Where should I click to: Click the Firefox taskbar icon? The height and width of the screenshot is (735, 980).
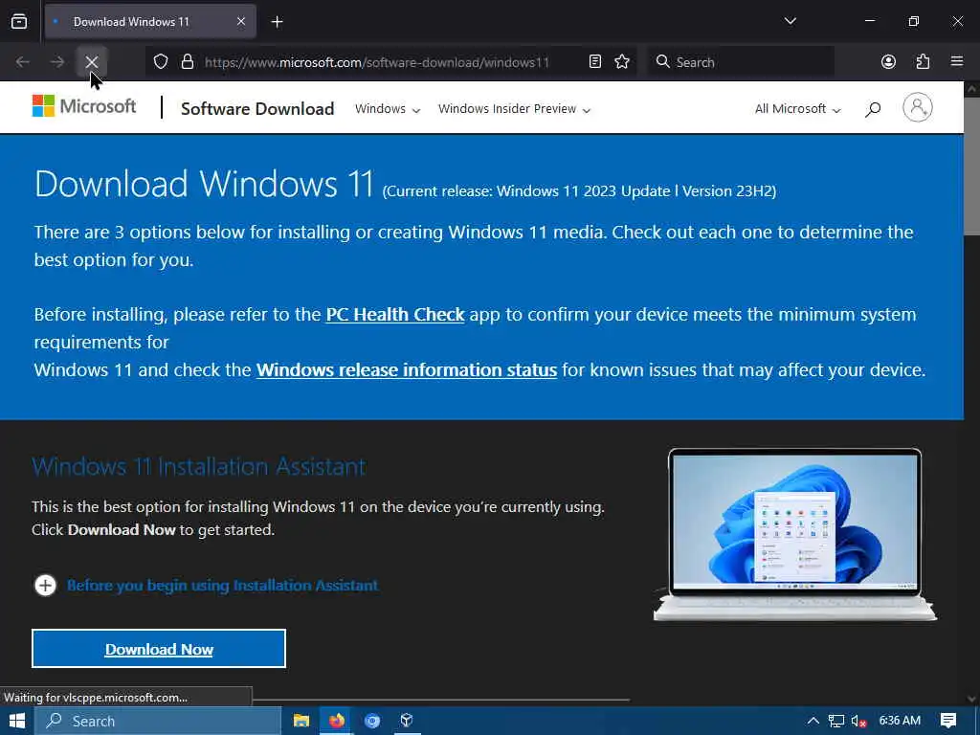[x=337, y=721]
